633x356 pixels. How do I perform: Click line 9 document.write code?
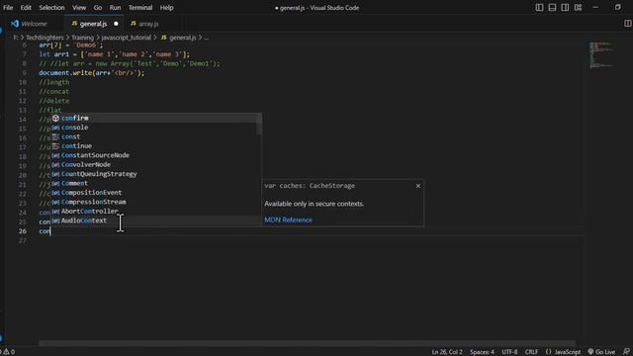pyautogui.click(x=92, y=73)
